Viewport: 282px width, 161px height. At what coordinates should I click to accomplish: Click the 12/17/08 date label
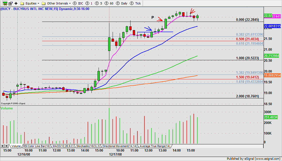point(115,154)
